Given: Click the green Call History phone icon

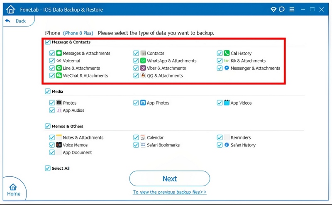Looking at the screenshot, I should 227,53.
